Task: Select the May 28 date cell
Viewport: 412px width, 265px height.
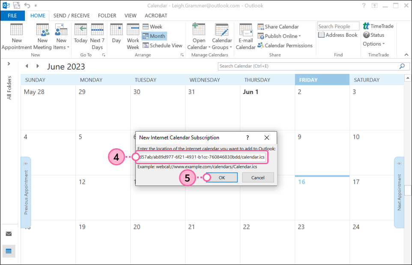Action: [48, 108]
